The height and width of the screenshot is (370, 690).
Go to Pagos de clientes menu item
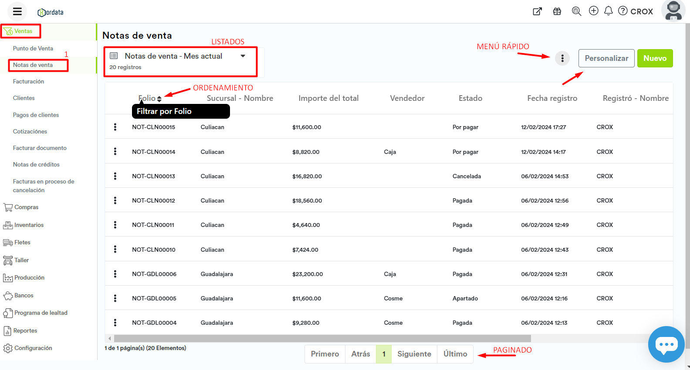(36, 115)
